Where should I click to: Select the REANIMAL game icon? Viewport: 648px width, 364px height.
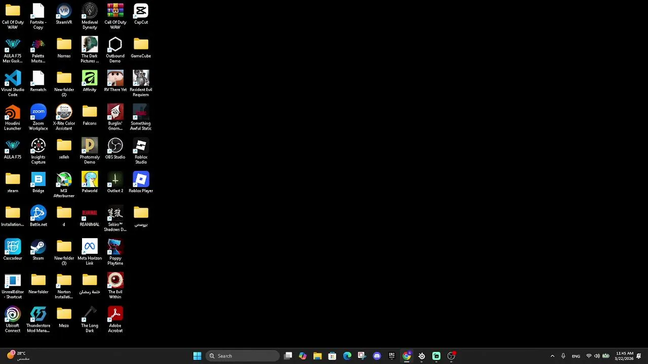point(90,217)
